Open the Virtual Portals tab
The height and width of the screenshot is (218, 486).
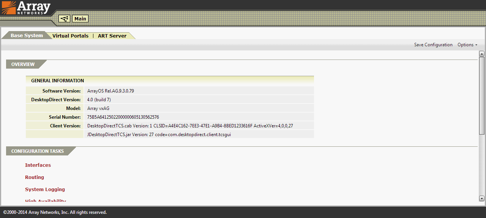coord(70,36)
